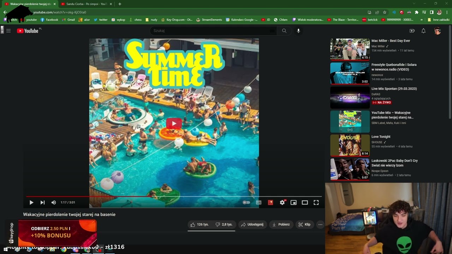Toggle subtitles captions button
The width and height of the screenshot is (452, 254).
258,202
